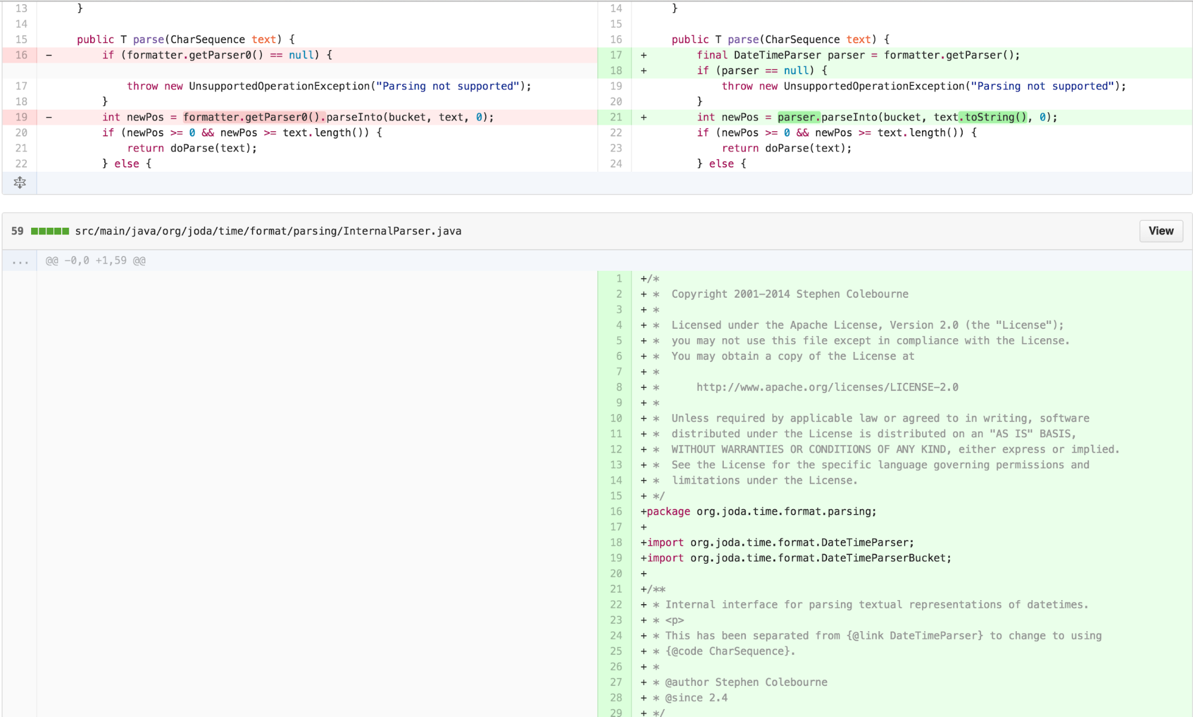Click the Apache license URL line
Image resolution: width=1193 pixels, height=717 pixels.
(827, 387)
